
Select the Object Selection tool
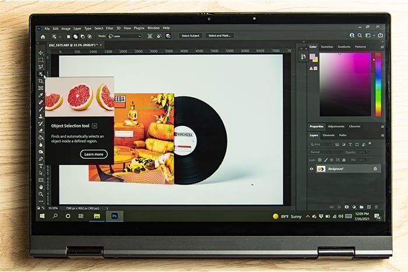(x=41, y=74)
